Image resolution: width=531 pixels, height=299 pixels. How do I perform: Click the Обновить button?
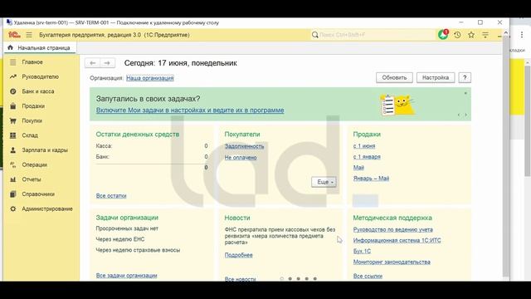coord(394,77)
